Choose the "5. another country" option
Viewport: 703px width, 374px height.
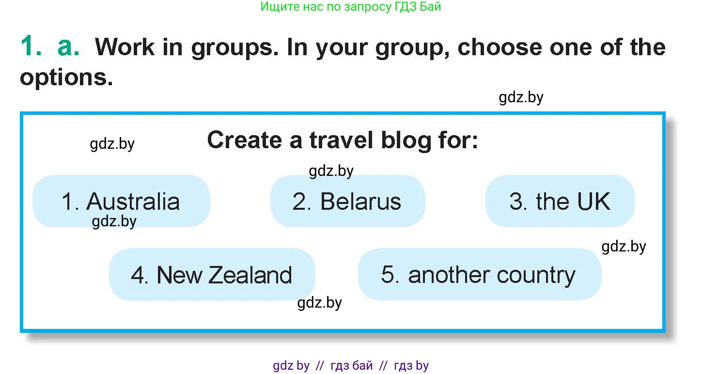(x=479, y=275)
